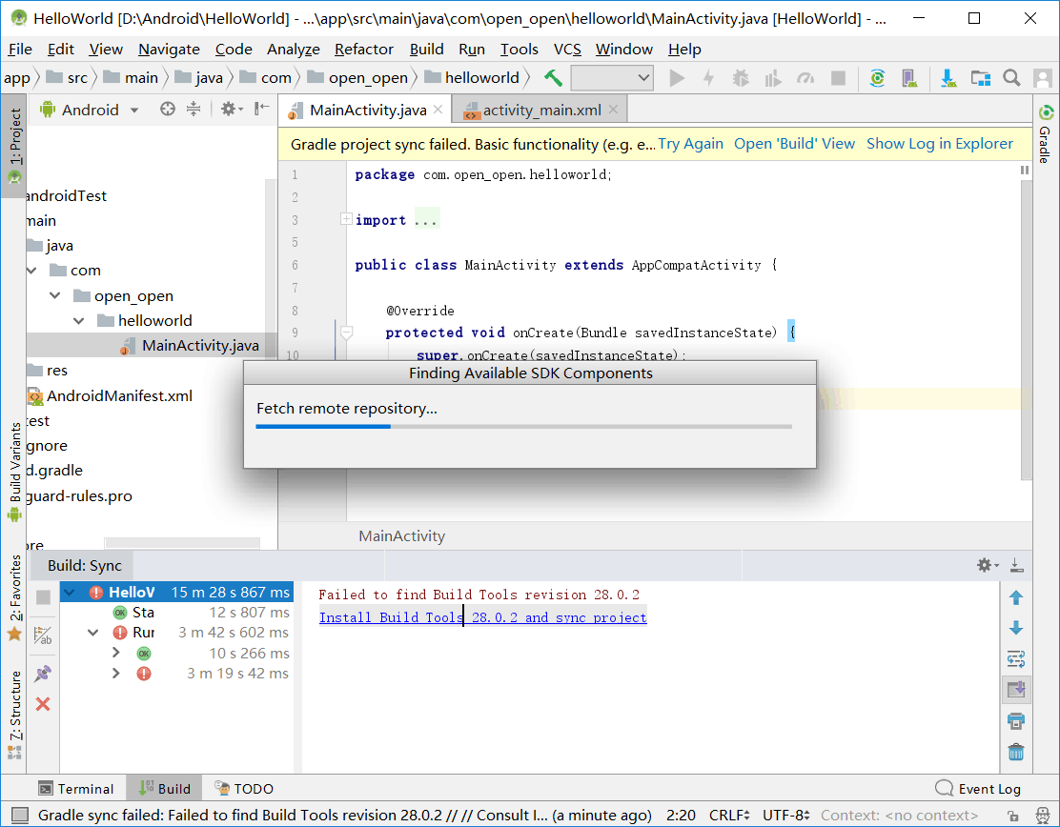The width and height of the screenshot is (1060, 827).
Task: Open the File menu
Action: (x=20, y=50)
